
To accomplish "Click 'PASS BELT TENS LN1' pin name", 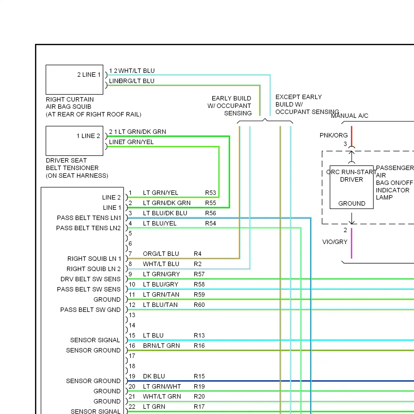I will (x=89, y=218).
